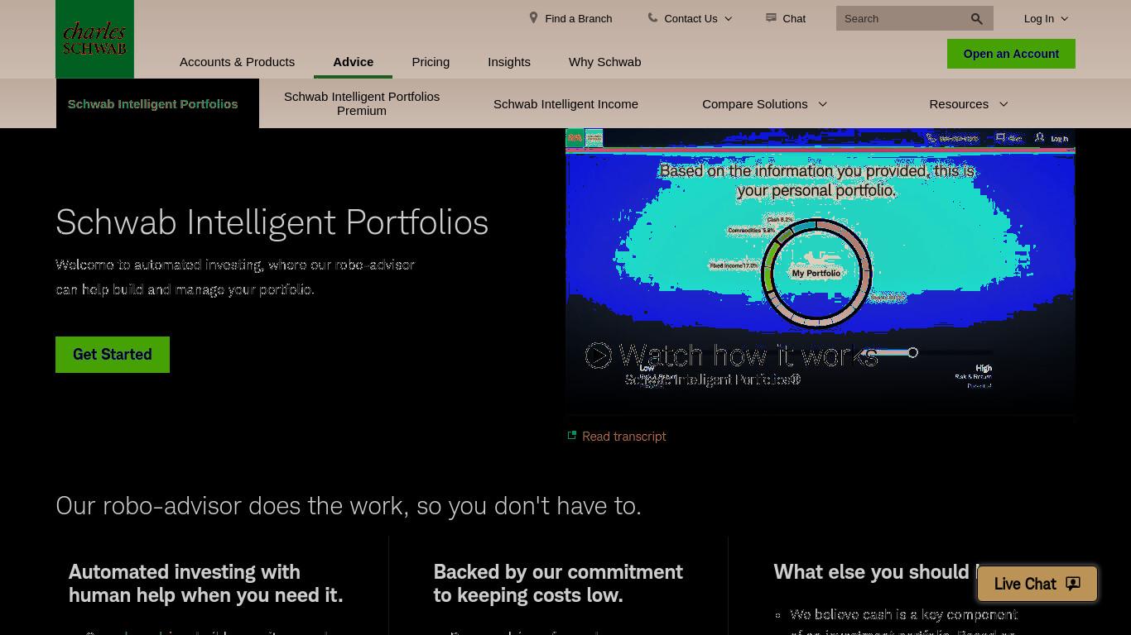Click the Open an Account button

[x=1011, y=54]
